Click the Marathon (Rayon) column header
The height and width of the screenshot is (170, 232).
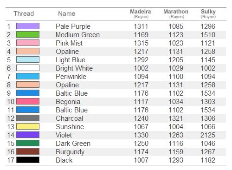pyautogui.click(x=176, y=14)
